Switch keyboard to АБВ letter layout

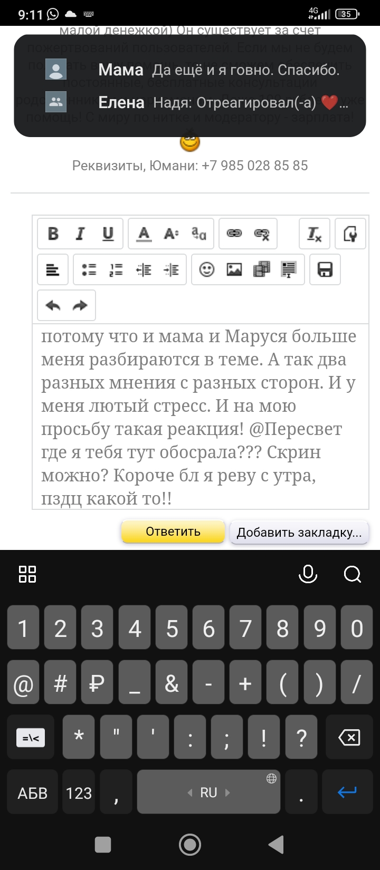[x=32, y=792]
